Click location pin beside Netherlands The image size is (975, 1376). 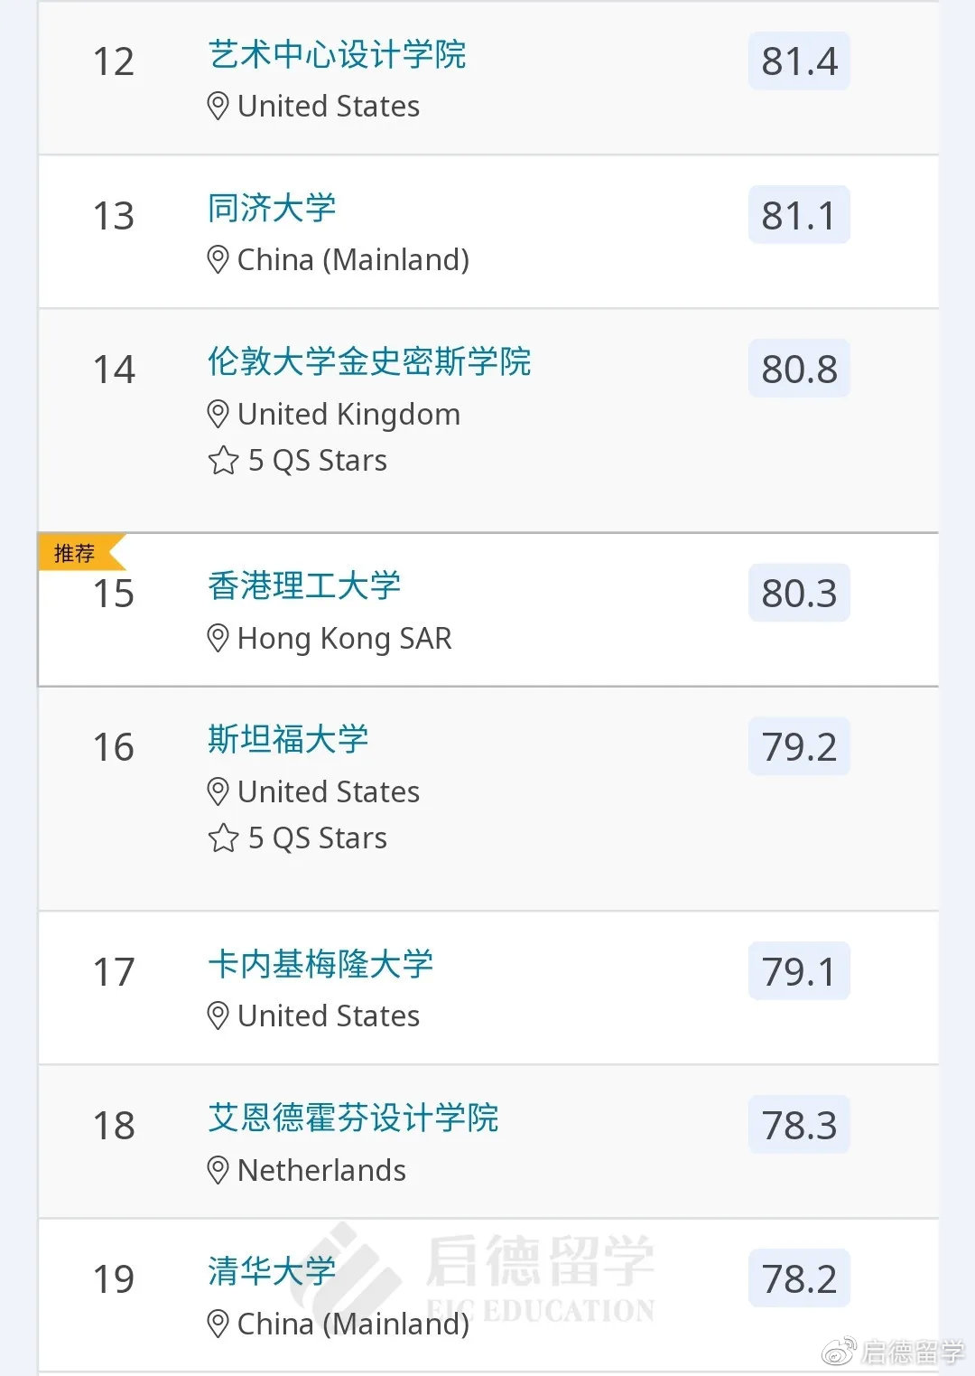pos(218,1171)
